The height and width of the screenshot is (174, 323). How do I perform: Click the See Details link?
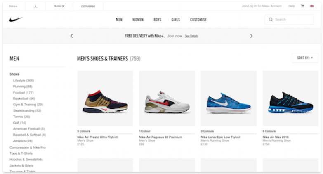(x=191, y=36)
